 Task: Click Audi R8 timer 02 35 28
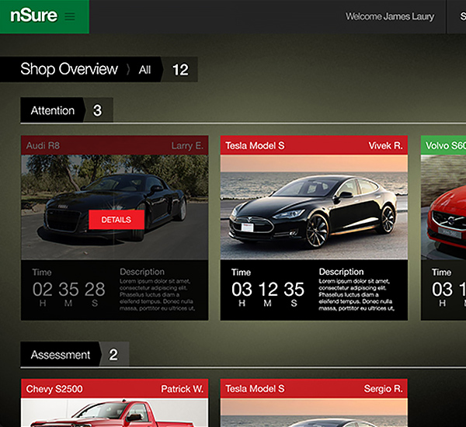[x=68, y=290]
